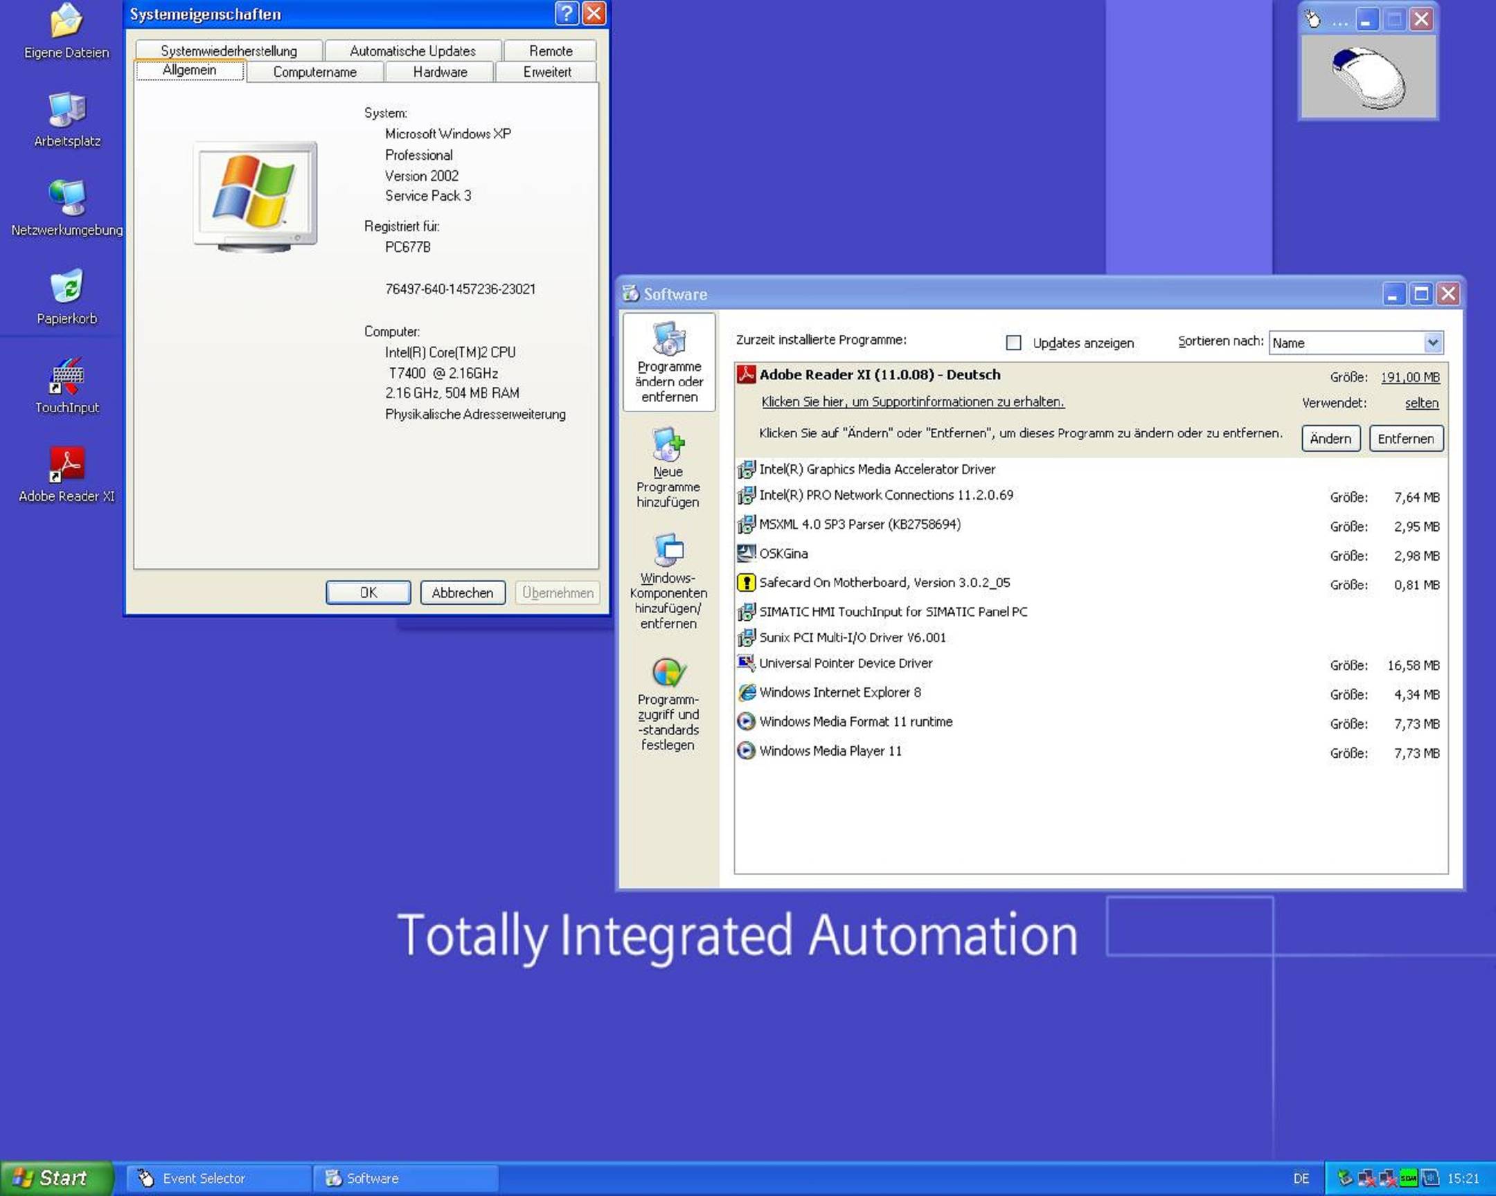
Task: Click the help question mark in Systemeigenschaften
Action: pyautogui.click(x=567, y=13)
